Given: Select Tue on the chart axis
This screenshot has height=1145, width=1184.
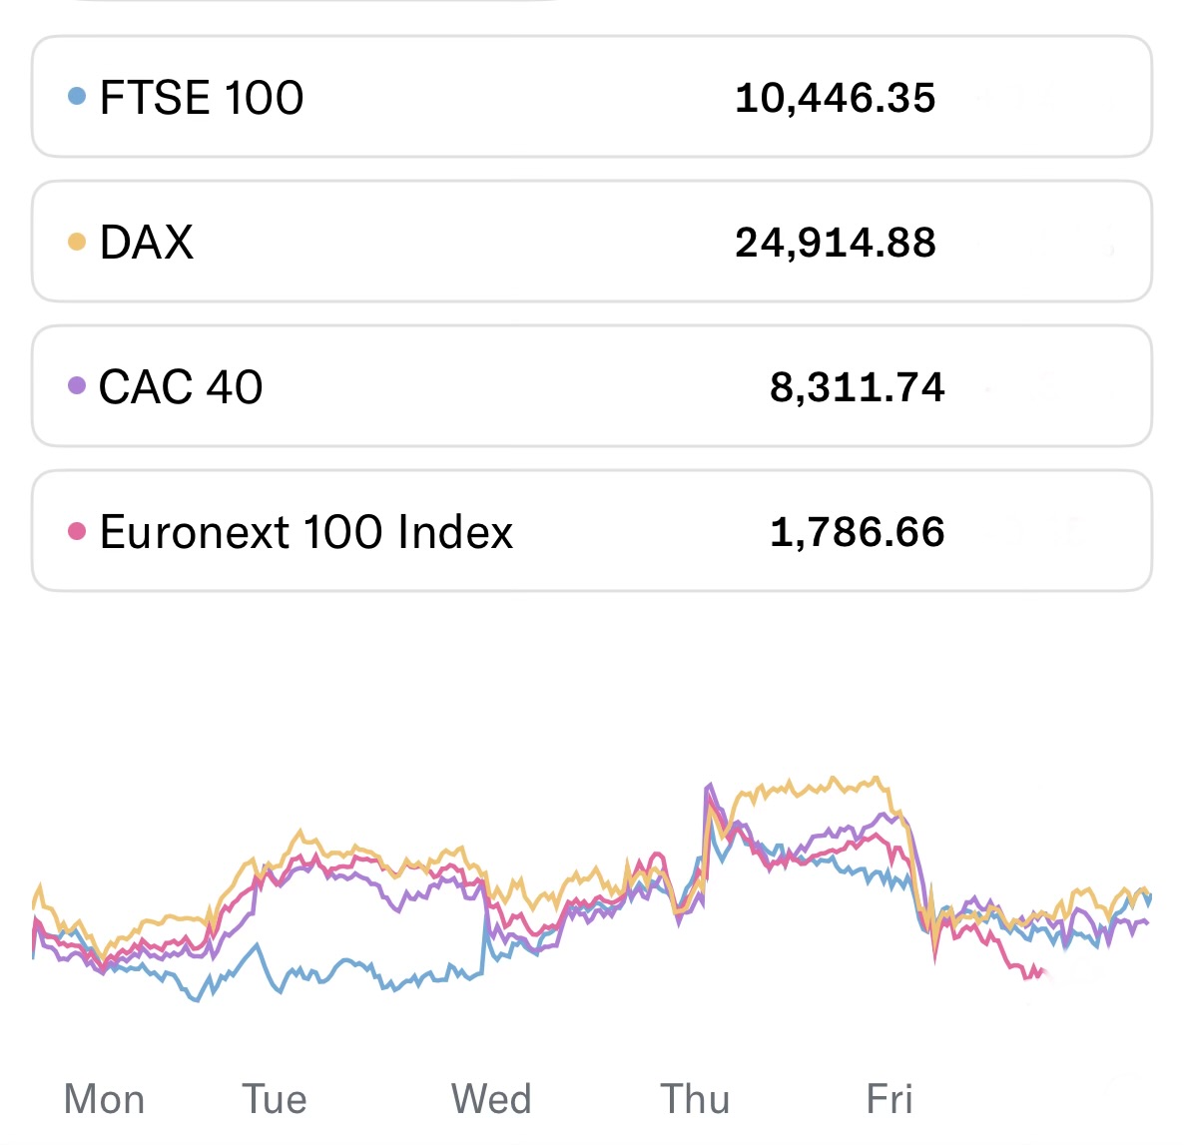Looking at the screenshot, I should 275,1099.
